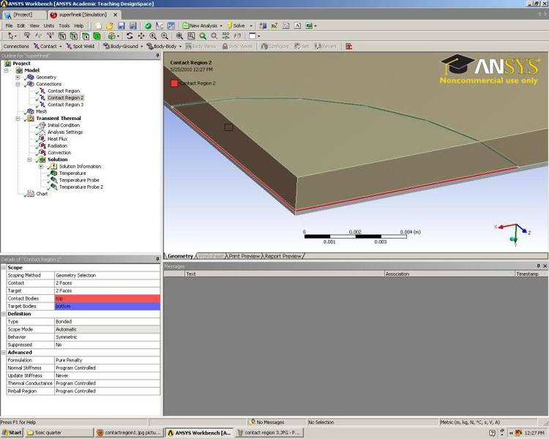Open the New Analysis dropdown arrow

click(221, 26)
